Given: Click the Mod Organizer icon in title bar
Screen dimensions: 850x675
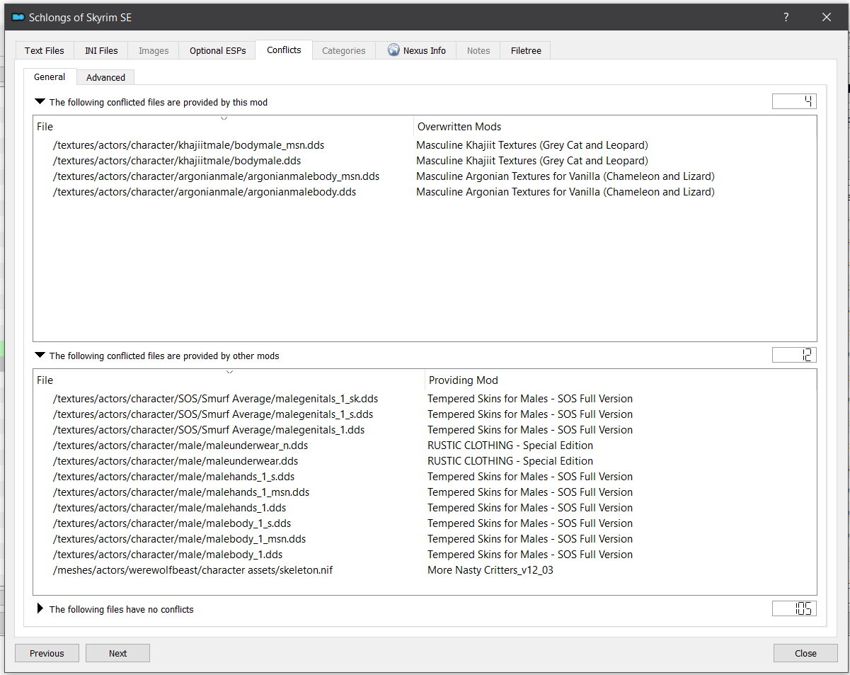Looking at the screenshot, I should point(18,18).
